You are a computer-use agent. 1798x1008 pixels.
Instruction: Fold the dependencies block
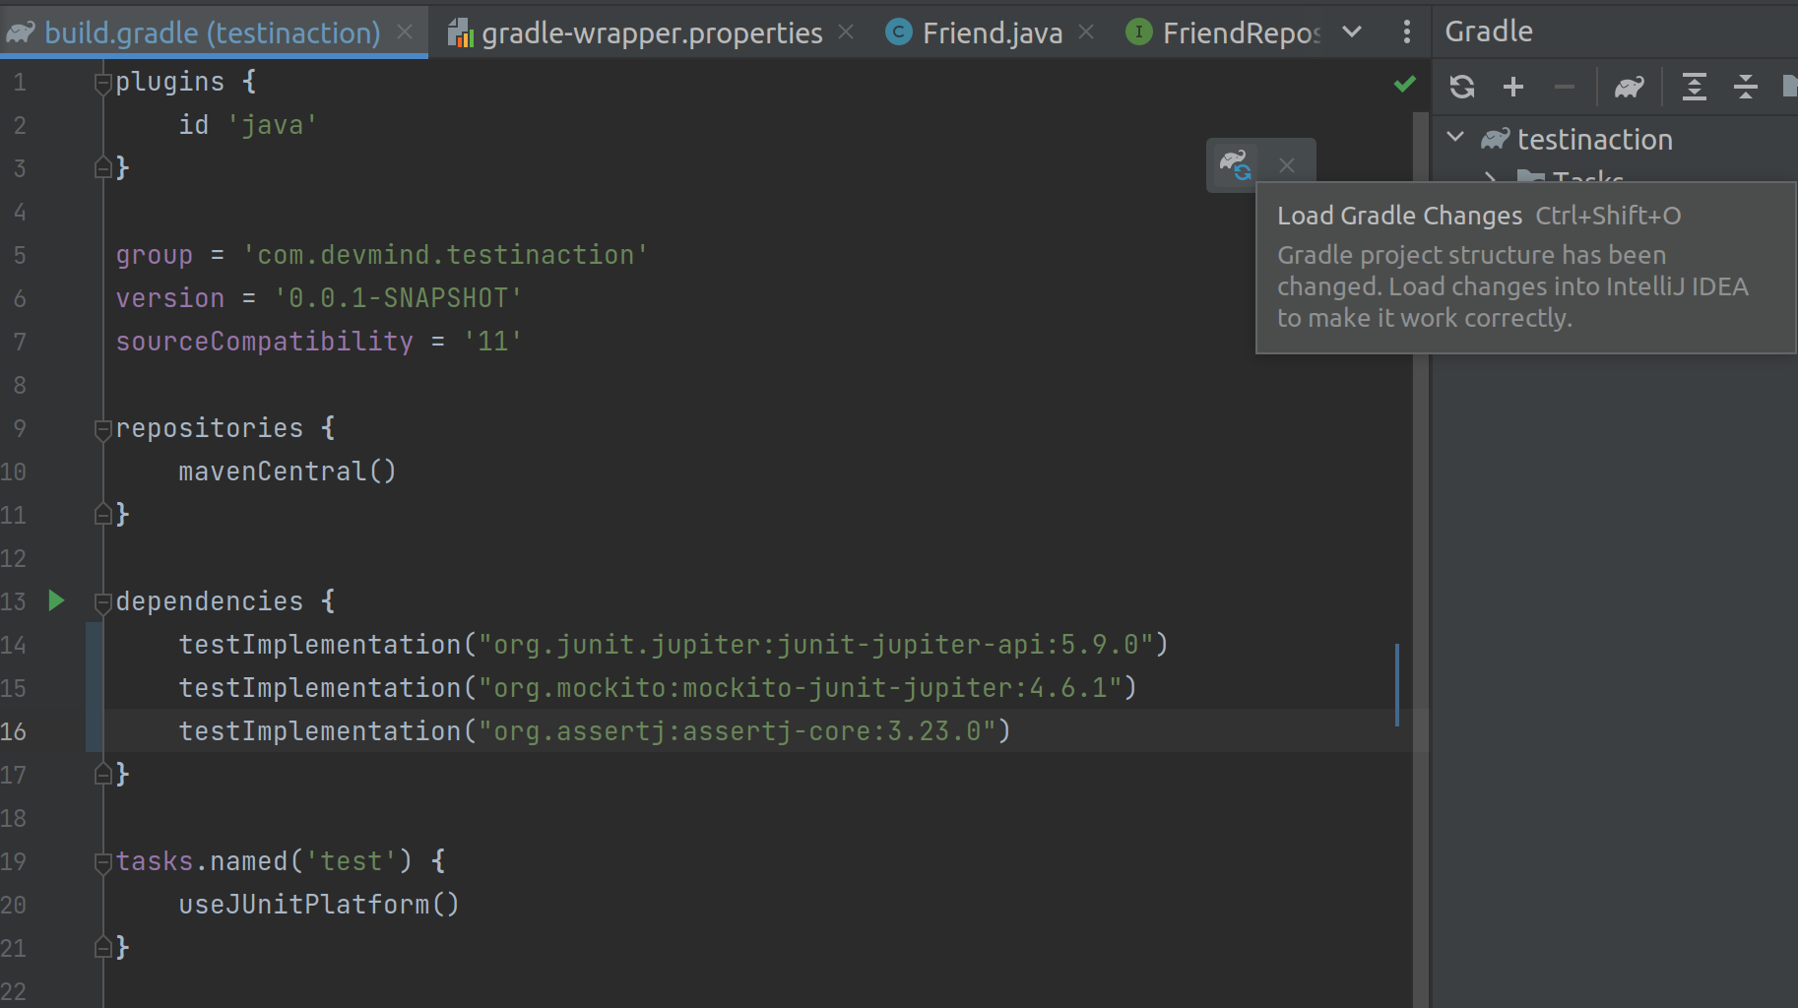pyautogui.click(x=102, y=602)
